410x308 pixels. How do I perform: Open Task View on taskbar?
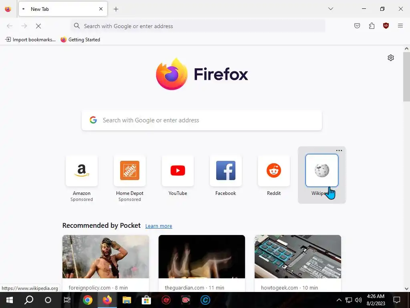[67, 300]
